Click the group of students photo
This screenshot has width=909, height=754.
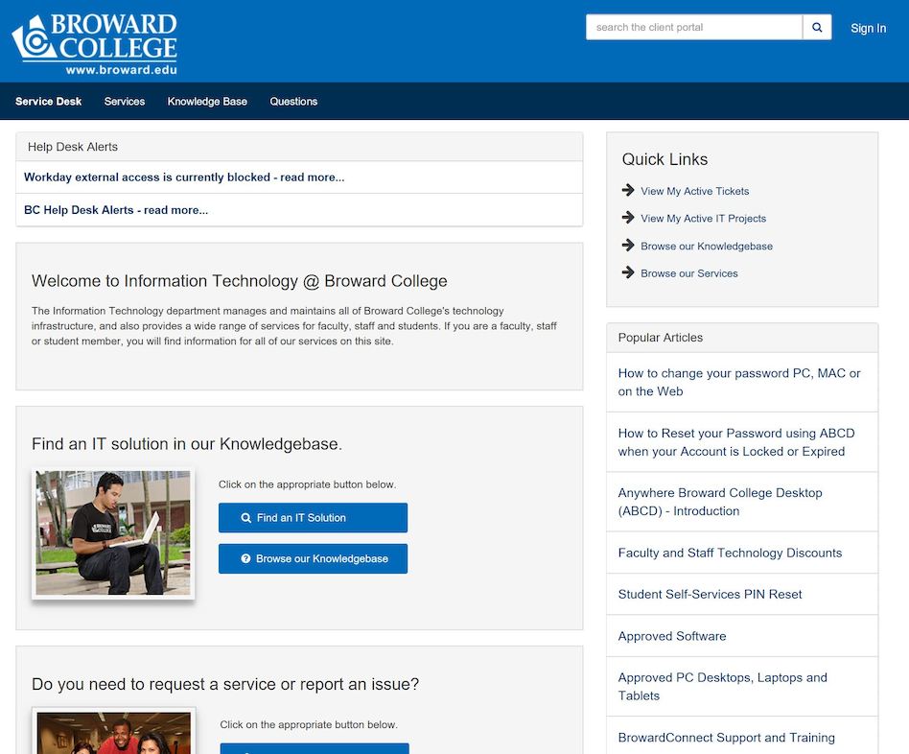tap(113, 731)
